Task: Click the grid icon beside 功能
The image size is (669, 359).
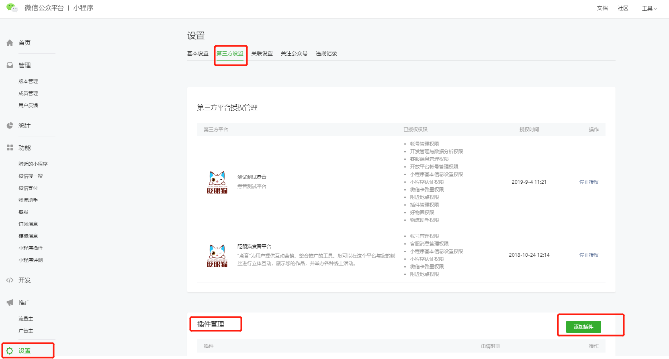Action: click(10, 148)
